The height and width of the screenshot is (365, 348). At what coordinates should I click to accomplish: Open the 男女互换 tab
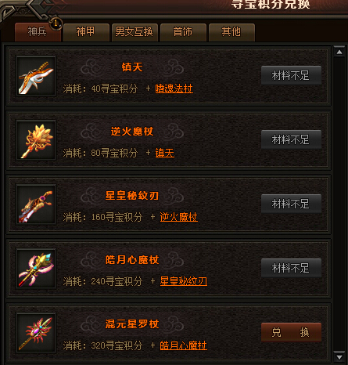[135, 32]
